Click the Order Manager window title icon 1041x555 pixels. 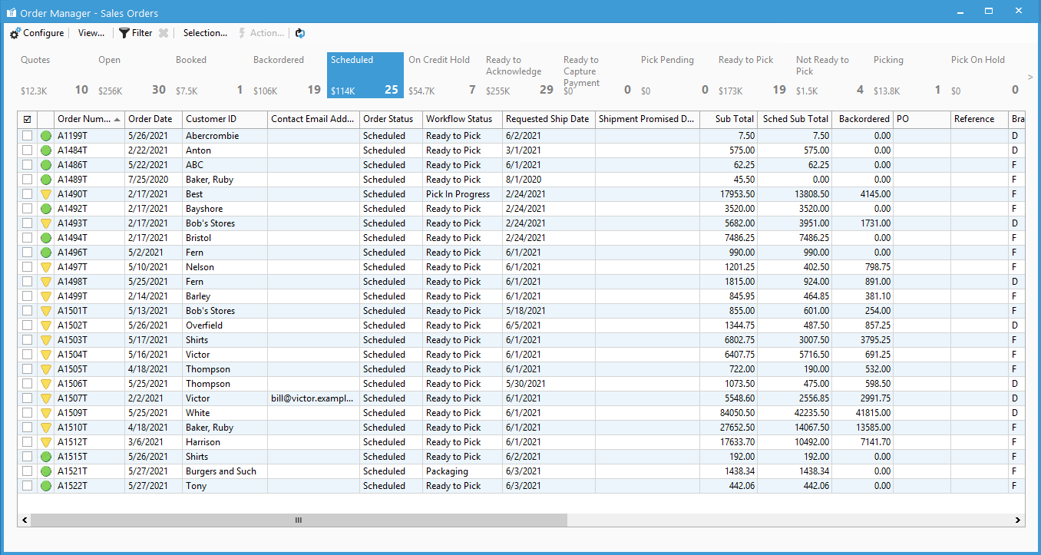point(11,12)
